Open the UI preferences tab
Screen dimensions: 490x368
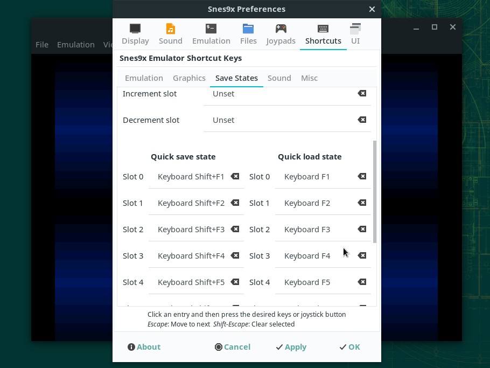coord(355,34)
